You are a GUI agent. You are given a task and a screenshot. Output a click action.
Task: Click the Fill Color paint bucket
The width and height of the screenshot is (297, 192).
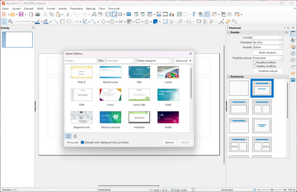tap(46, 21)
